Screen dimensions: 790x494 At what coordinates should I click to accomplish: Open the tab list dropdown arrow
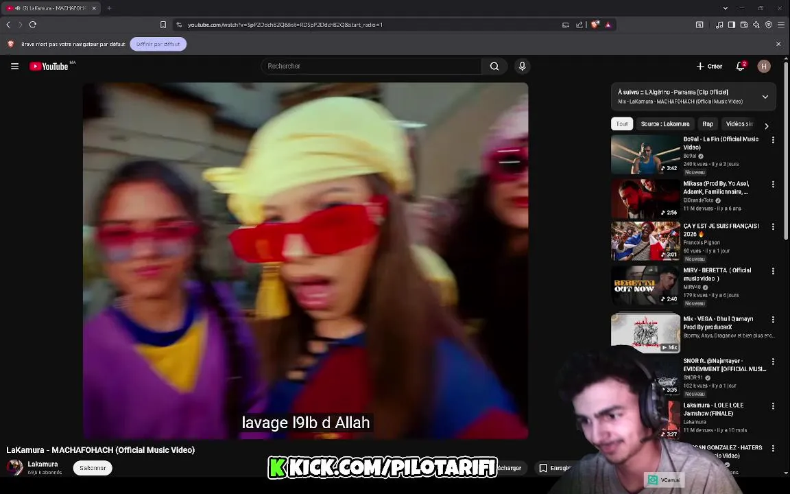click(725, 8)
